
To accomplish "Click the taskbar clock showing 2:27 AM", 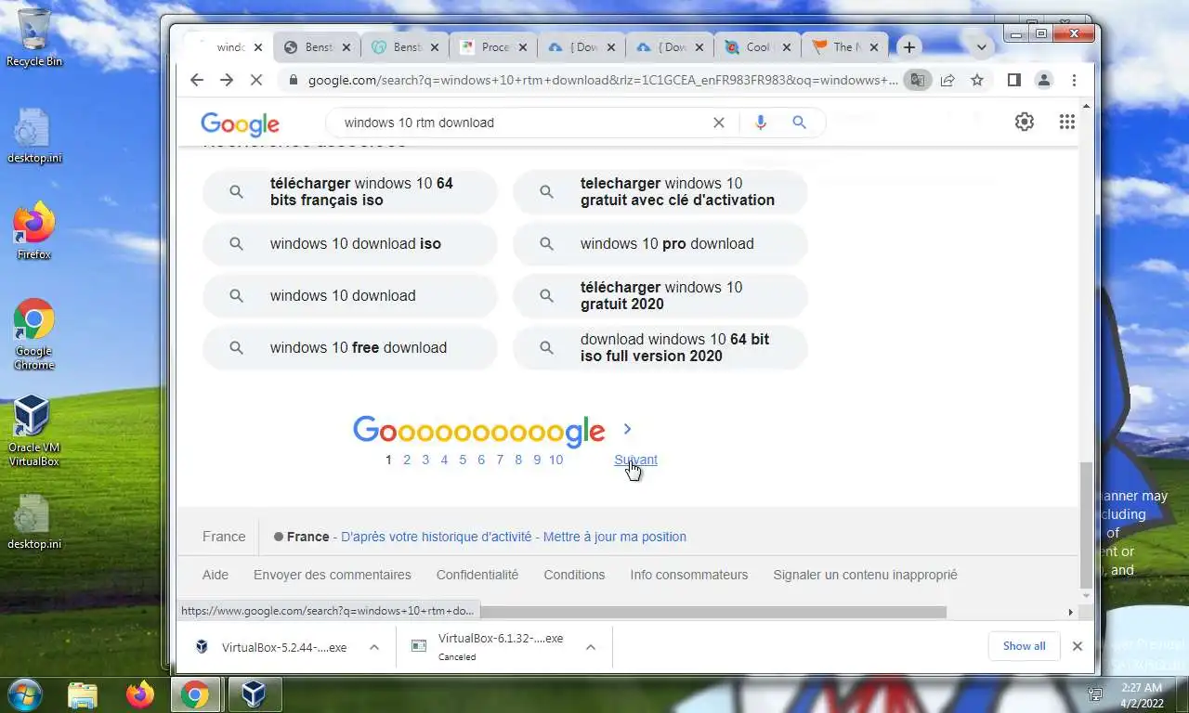I will 1142,694.
